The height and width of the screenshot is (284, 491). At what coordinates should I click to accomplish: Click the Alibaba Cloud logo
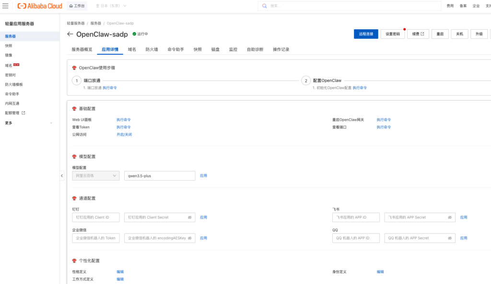(x=39, y=6)
